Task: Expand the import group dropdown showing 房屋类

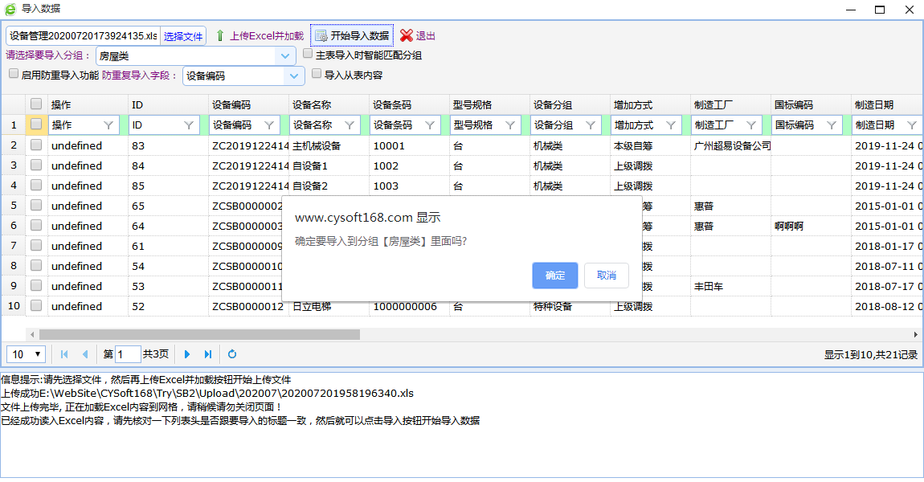Action: tap(285, 56)
